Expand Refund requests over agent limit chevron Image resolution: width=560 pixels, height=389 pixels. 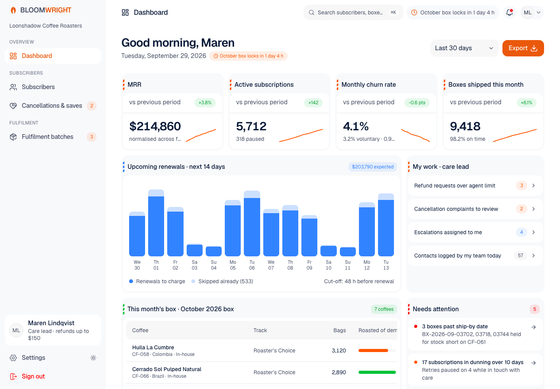534,186
